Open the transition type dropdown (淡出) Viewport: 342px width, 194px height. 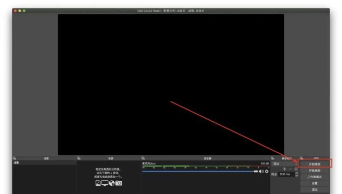pos(285,164)
